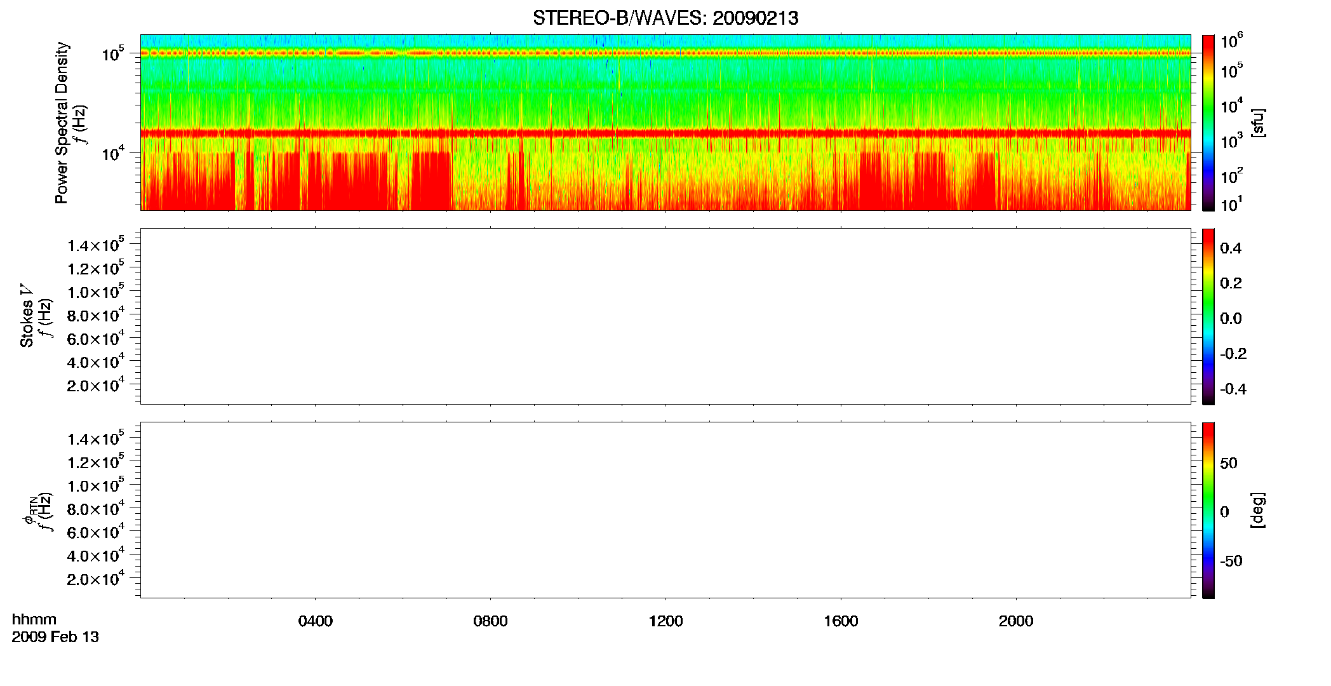Viewport: 1331px width, 686px height.
Task: Click the empty Stokes V panel
Action: click(x=665, y=316)
